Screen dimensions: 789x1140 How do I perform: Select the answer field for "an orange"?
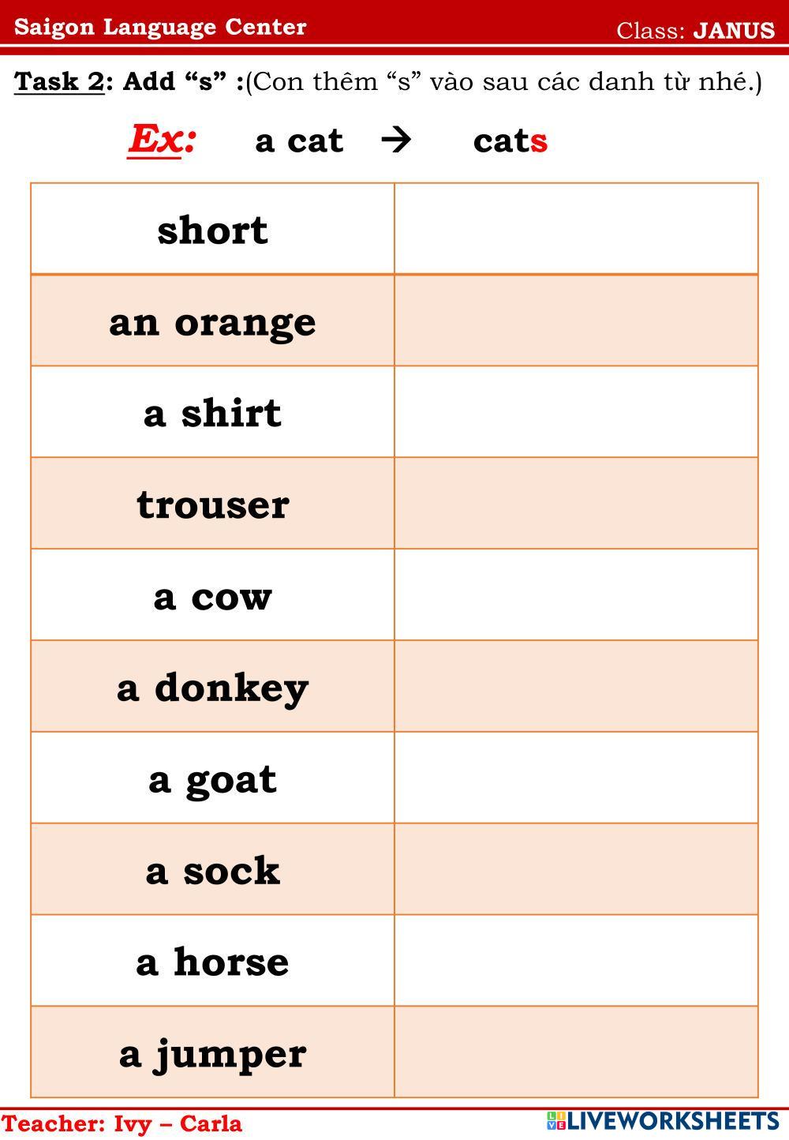click(x=576, y=321)
